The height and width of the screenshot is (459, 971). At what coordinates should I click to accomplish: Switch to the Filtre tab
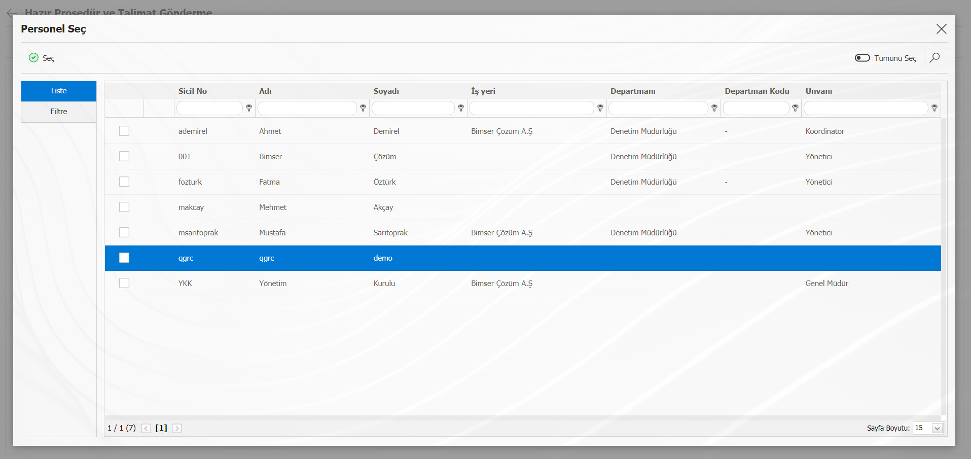59,112
